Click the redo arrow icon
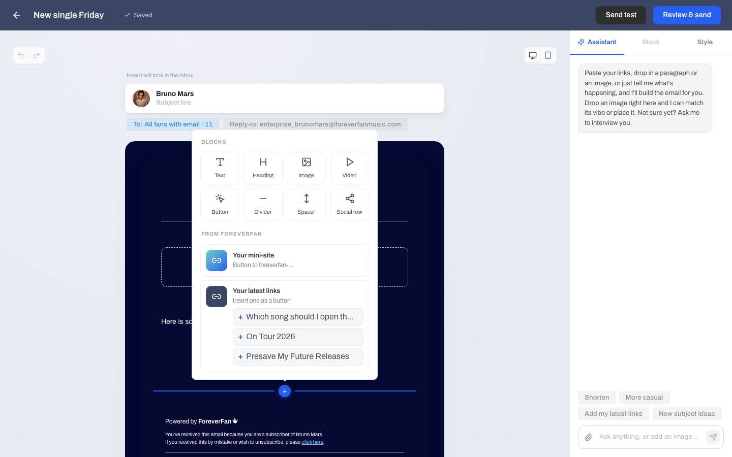The height and width of the screenshot is (457, 732). click(x=37, y=55)
